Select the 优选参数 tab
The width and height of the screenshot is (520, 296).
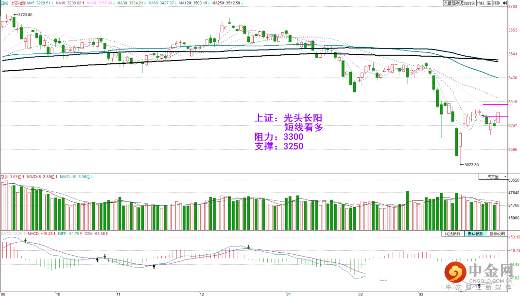point(452,234)
